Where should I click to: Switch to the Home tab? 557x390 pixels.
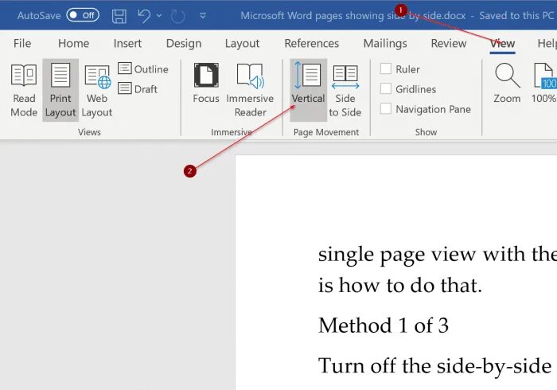click(73, 43)
